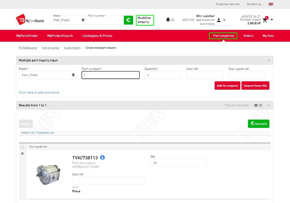The height and width of the screenshot is (203, 290).
Task: Click the hydraulic pump thumbnail image
Action: 48,175
